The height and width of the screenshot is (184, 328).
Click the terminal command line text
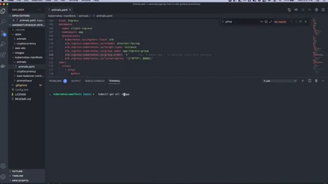[114, 94]
